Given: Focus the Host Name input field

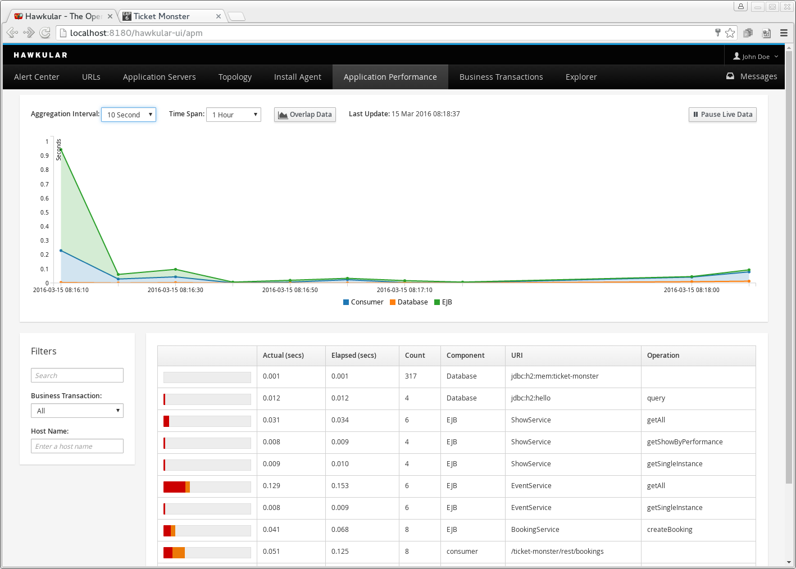Looking at the screenshot, I should click(x=77, y=446).
